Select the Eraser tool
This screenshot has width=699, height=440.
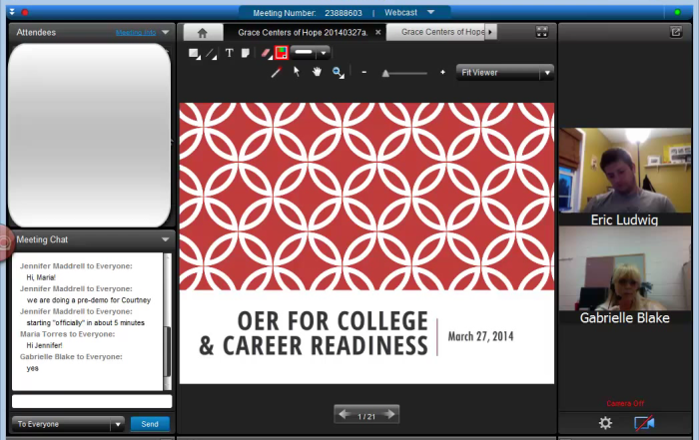(x=266, y=53)
